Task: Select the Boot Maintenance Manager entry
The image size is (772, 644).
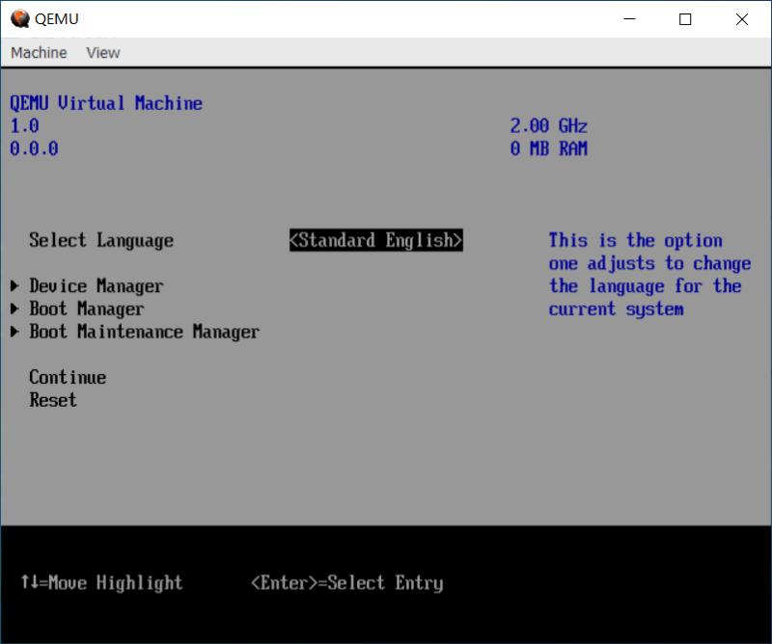Action: click(143, 332)
